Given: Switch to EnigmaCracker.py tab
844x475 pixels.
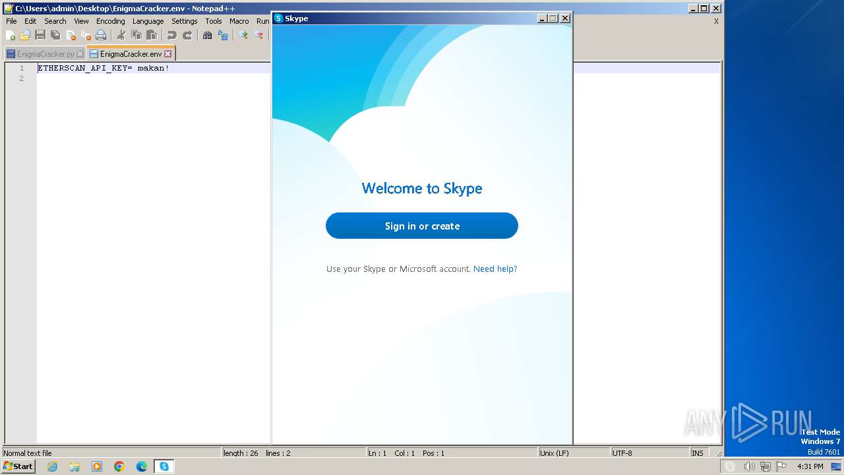Looking at the screenshot, I should 45,54.
